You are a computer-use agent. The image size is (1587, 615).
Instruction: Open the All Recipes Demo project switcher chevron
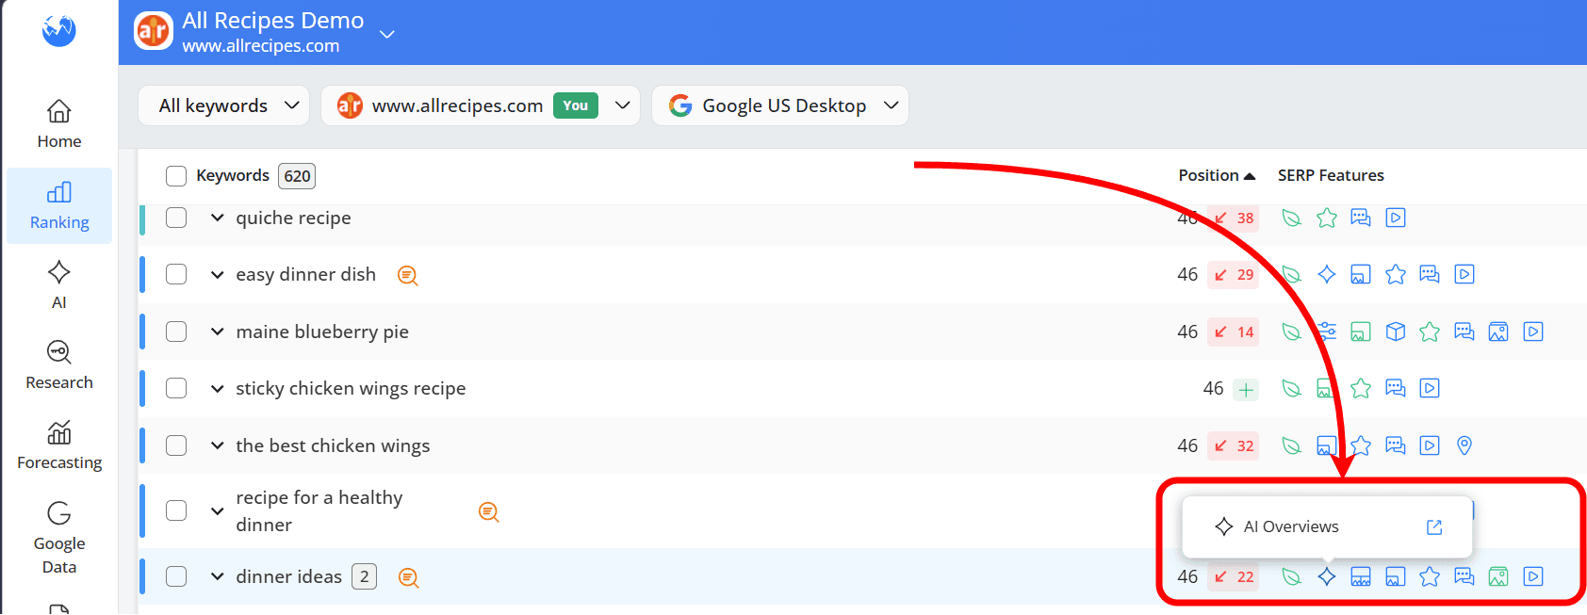pyautogui.click(x=386, y=34)
